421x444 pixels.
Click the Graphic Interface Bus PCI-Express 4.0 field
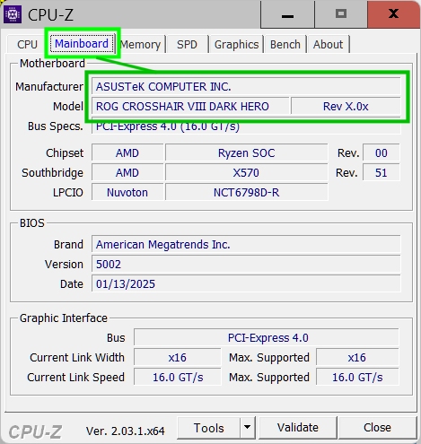[267, 338]
